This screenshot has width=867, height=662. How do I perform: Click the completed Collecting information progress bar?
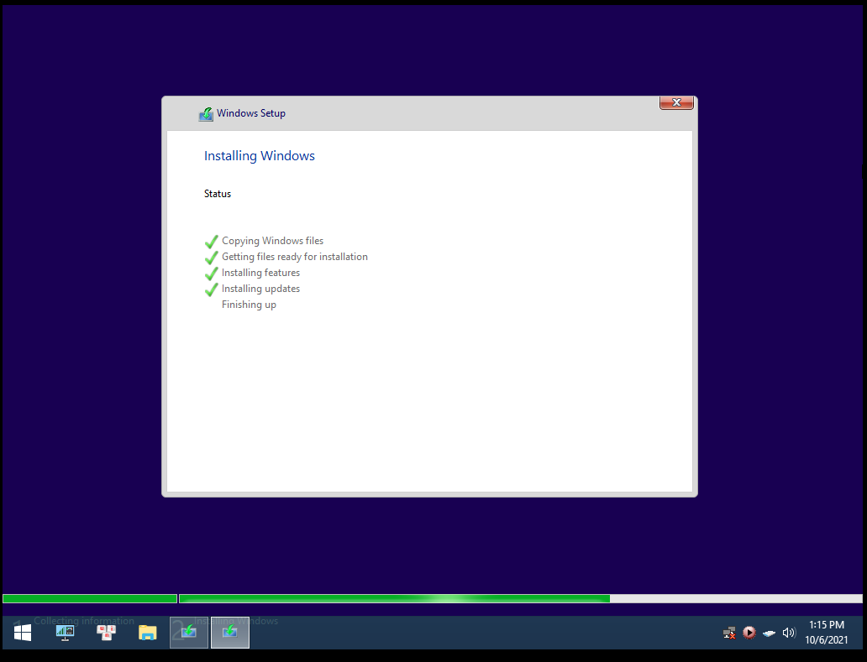(x=90, y=598)
